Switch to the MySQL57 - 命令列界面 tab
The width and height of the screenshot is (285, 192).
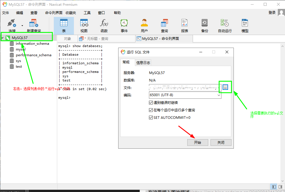(x=164, y=39)
